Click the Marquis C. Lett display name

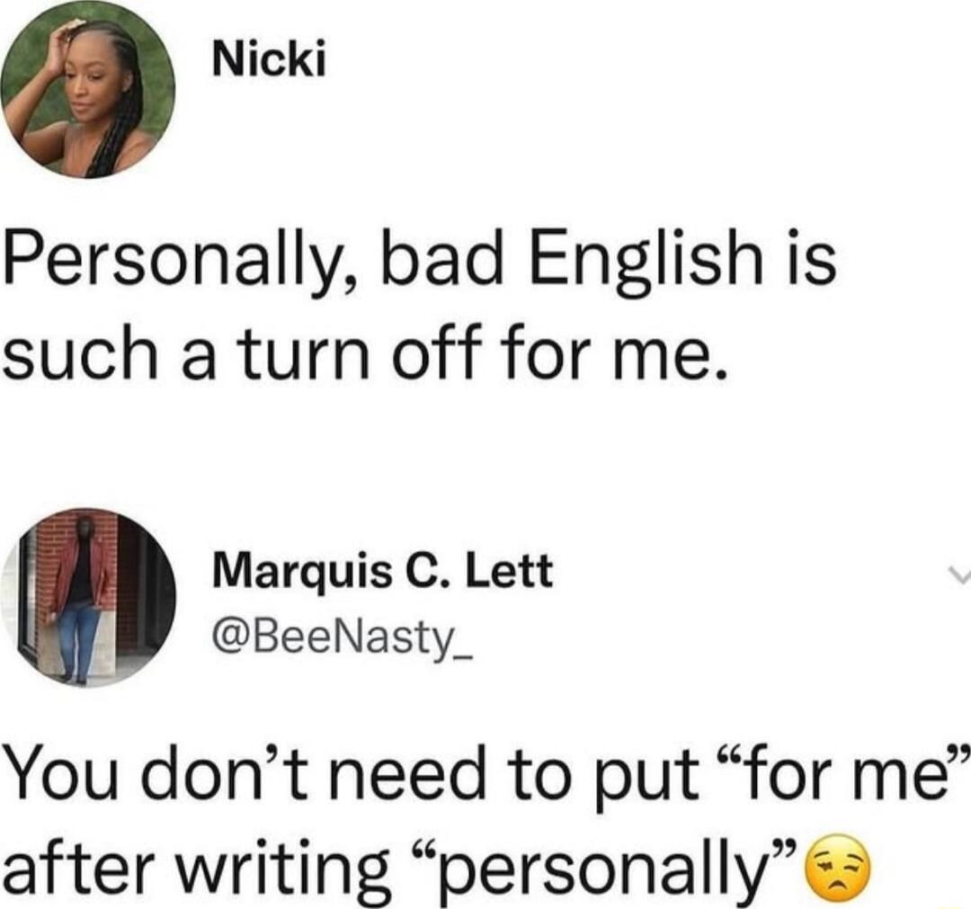point(382,570)
